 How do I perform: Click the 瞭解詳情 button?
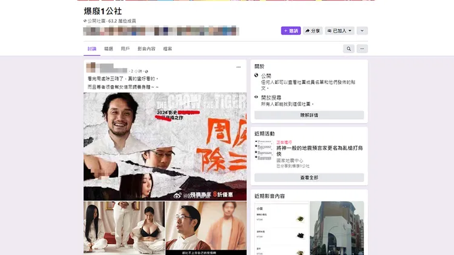[309, 115]
